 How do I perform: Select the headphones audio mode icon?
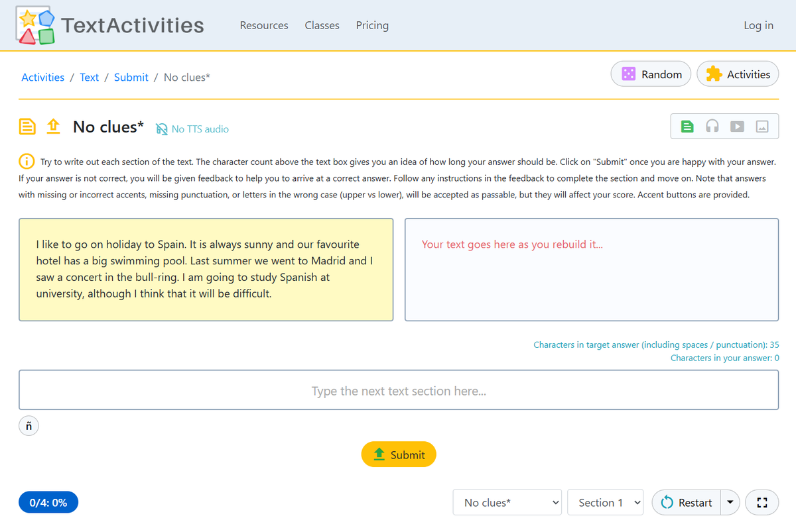pos(712,127)
